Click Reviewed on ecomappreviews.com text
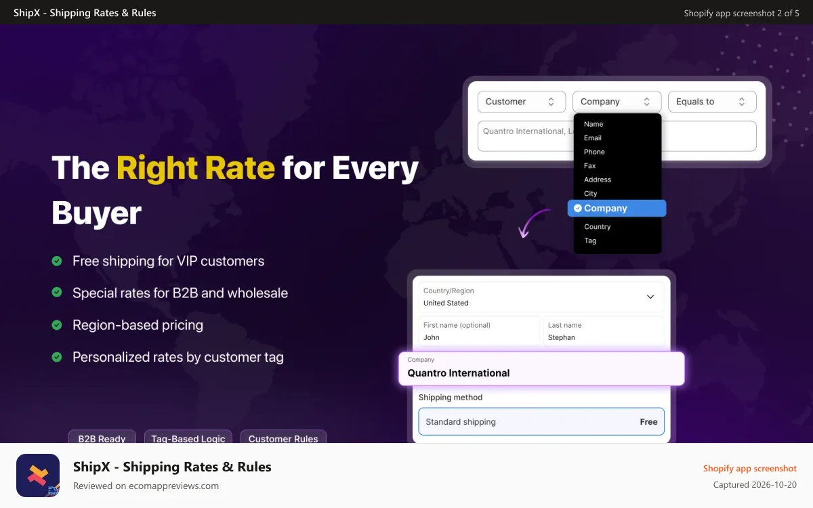The height and width of the screenshot is (508, 813). 146,486
